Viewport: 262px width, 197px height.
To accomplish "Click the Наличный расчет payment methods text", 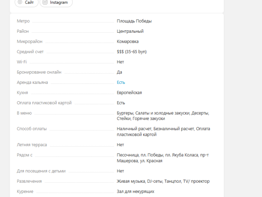I will (163, 132).
